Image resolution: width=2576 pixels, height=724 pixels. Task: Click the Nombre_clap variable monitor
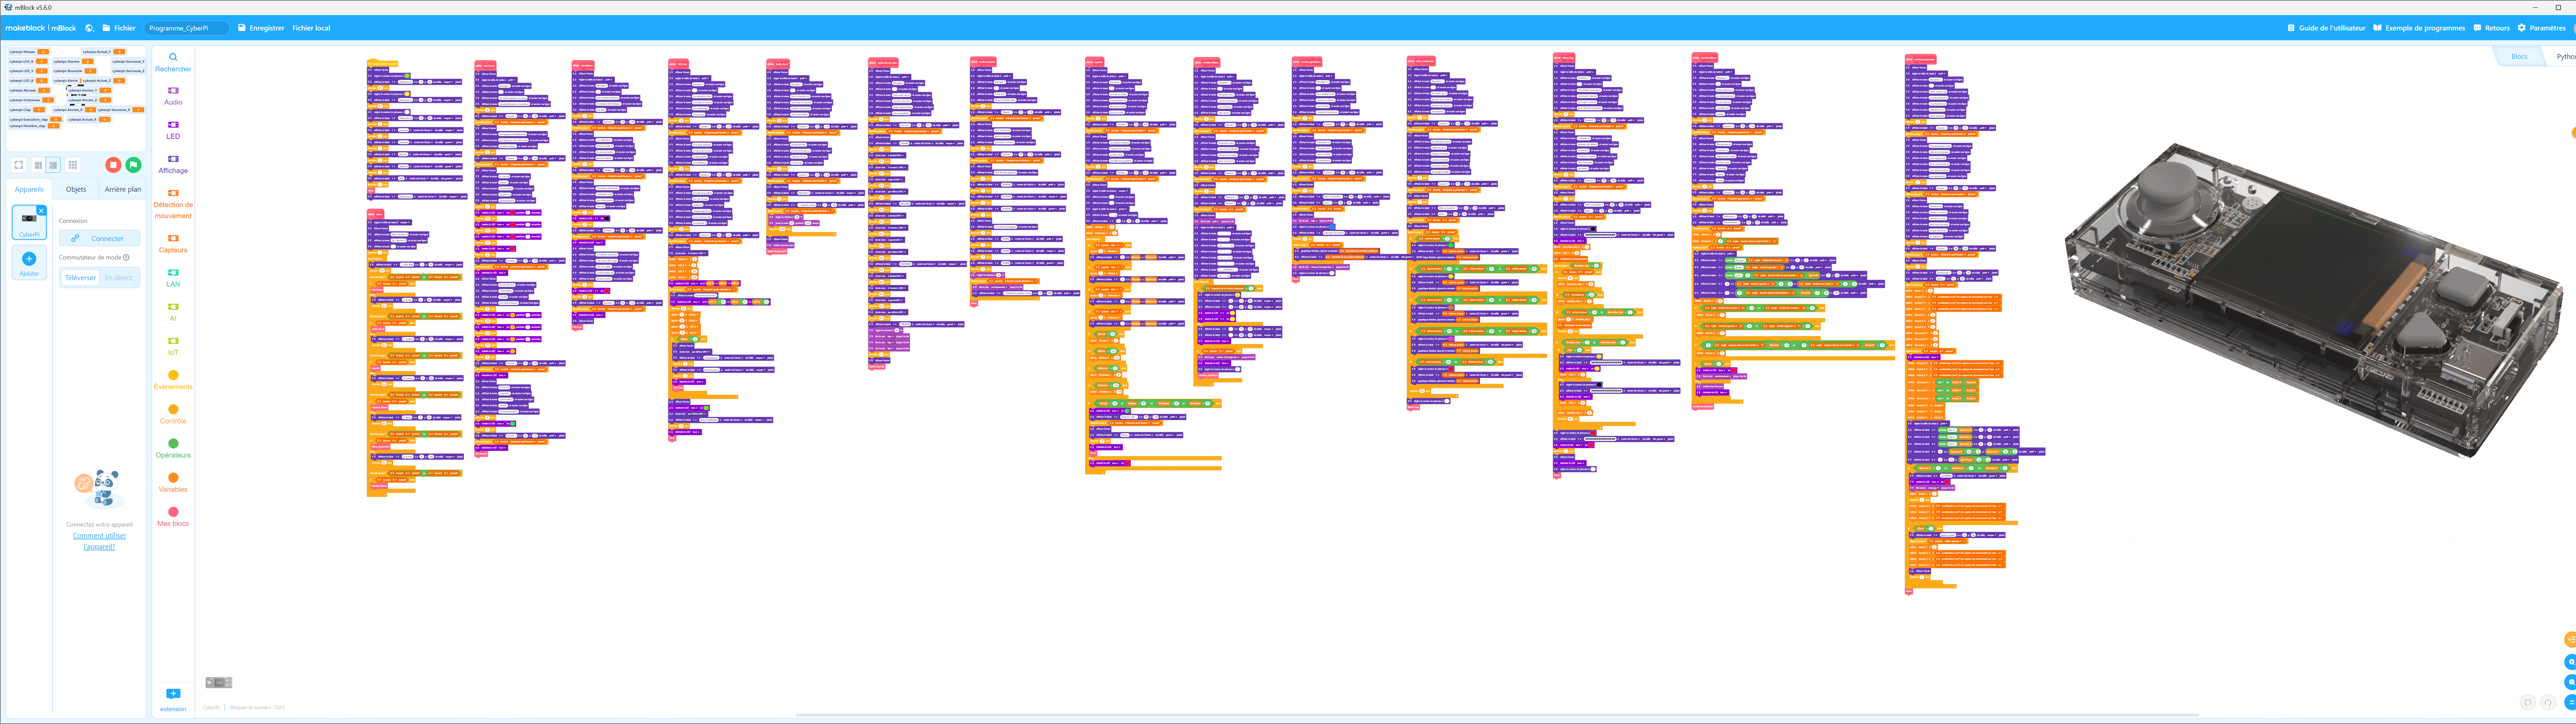(x=34, y=126)
